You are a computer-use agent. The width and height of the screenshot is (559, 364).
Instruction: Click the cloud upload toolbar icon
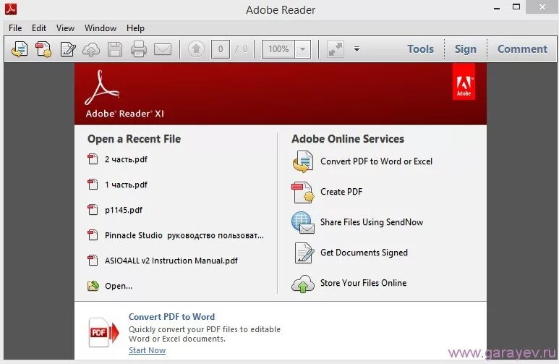[x=91, y=50]
